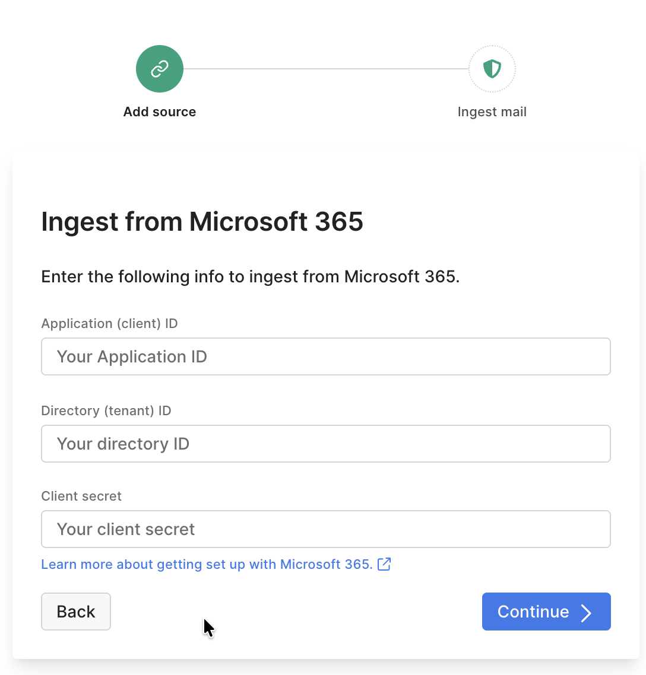Select the Add source step label

[160, 112]
